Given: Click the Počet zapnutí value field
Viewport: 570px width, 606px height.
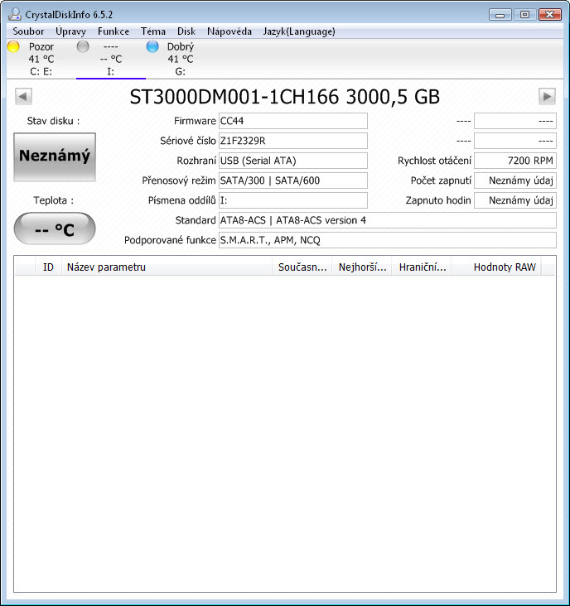Looking at the screenshot, I should 515,180.
